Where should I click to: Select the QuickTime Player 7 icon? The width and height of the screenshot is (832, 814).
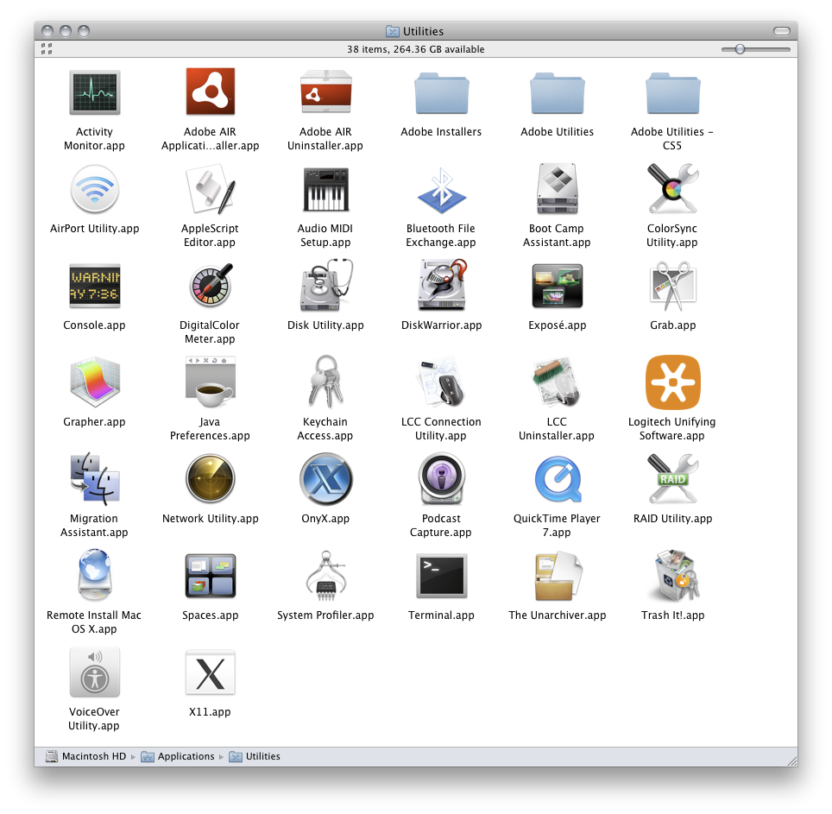point(558,479)
